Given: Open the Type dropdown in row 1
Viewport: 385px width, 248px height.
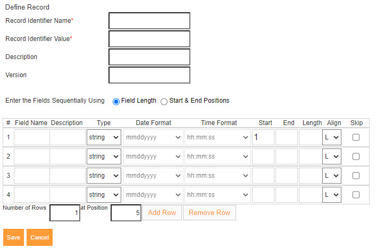Looking at the screenshot, I should pyautogui.click(x=104, y=137).
